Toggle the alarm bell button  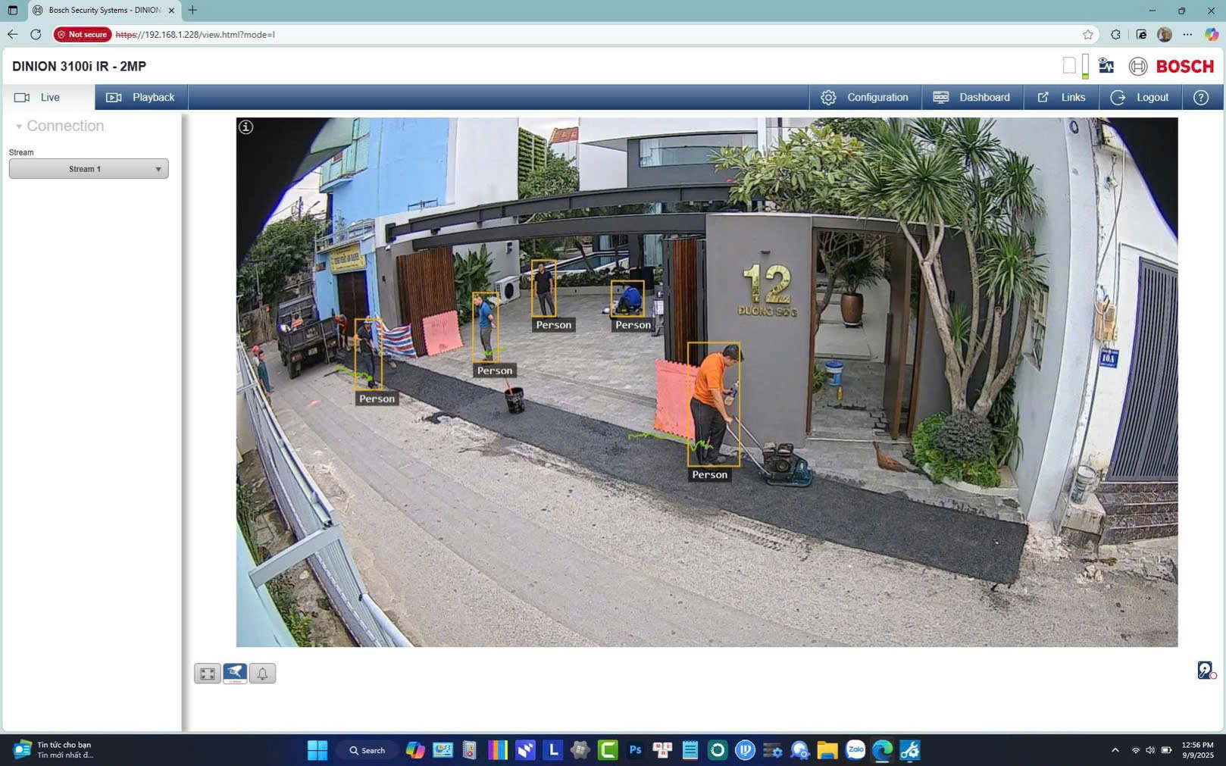coord(262,674)
